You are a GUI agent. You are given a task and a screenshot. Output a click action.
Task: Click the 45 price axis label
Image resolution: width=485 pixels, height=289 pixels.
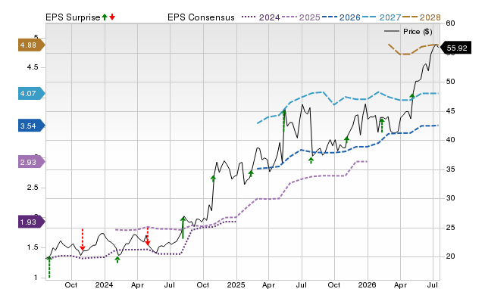coord(451,111)
